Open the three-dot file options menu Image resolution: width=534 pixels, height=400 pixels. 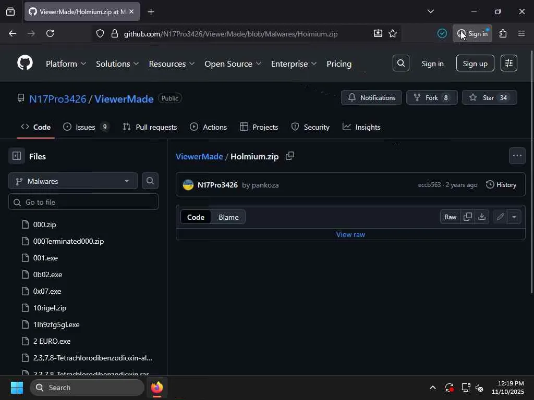[x=517, y=156]
